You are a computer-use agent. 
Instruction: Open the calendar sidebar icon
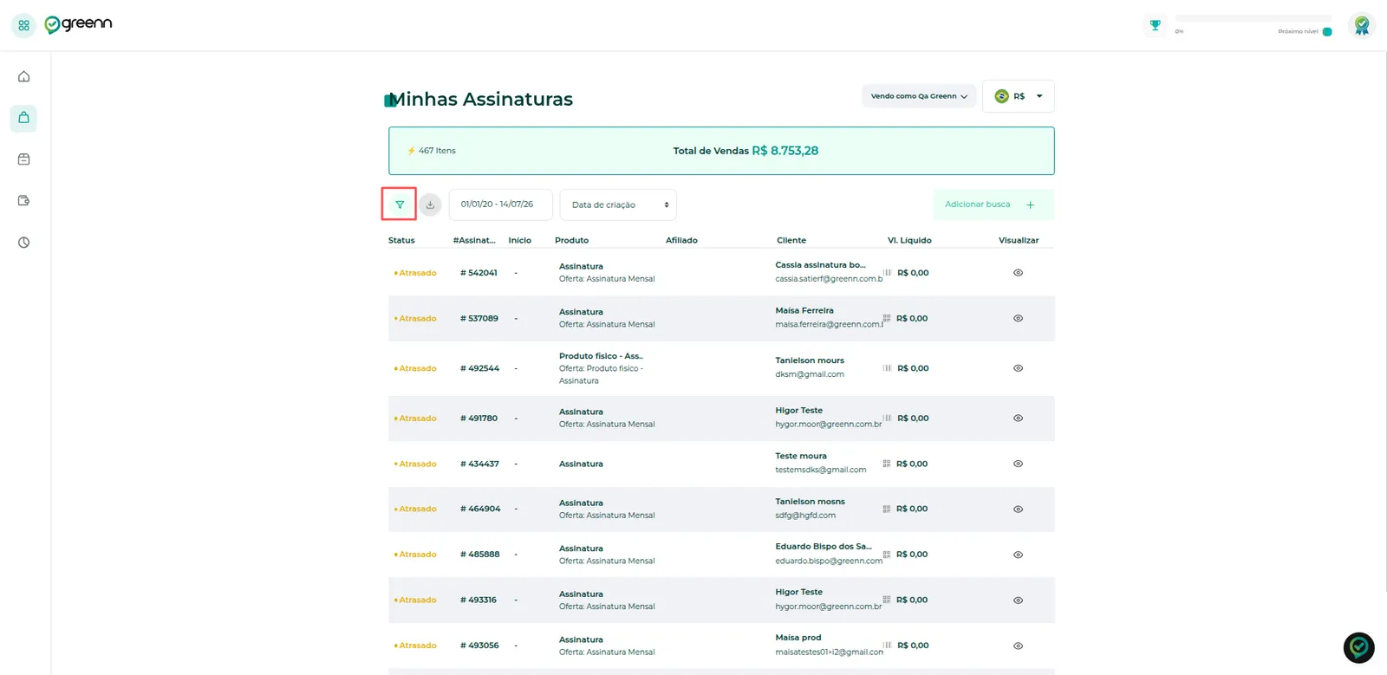(x=23, y=159)
